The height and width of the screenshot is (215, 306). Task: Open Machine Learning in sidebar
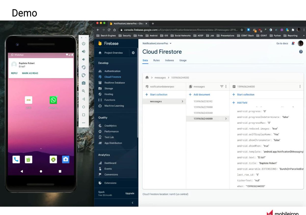tap(114, 106)
